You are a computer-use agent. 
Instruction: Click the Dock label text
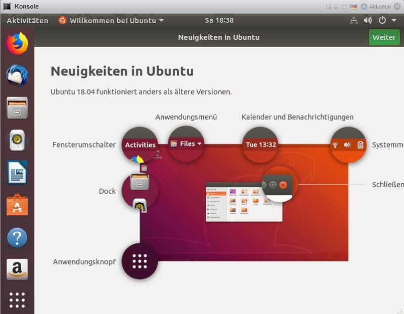pos(107,191)
